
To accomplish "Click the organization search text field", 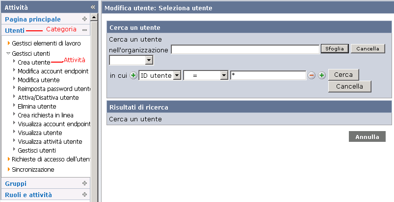I will coord(245,49).
